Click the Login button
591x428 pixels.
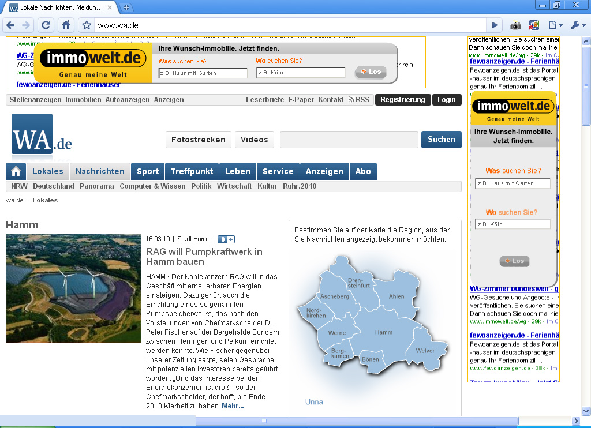(447, 99)
